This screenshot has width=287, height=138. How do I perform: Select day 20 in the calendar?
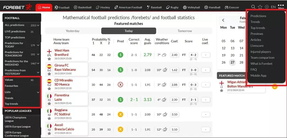click(233, 55)
